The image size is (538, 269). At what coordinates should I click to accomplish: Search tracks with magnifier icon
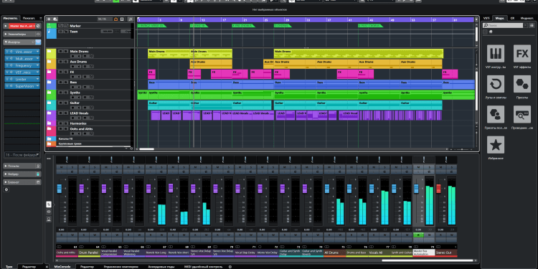tap(130, 19)
